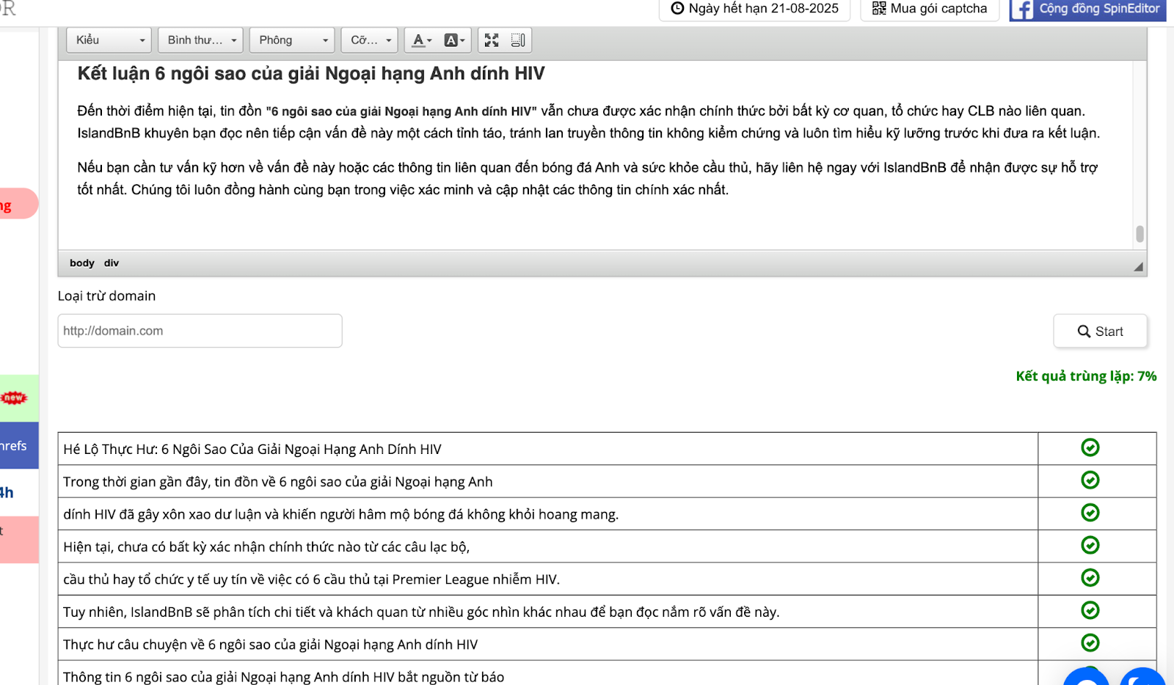Click the Hiện tại, chưa có bất kỳ cell
The height and width of the screenshot is (685, 1174).
pos(547,546)
